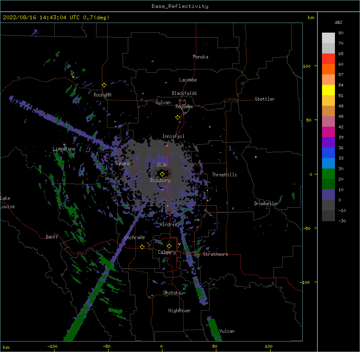Click the Okotoks town label
Viewport: 360px width, 352px height.
click(172, 293)
